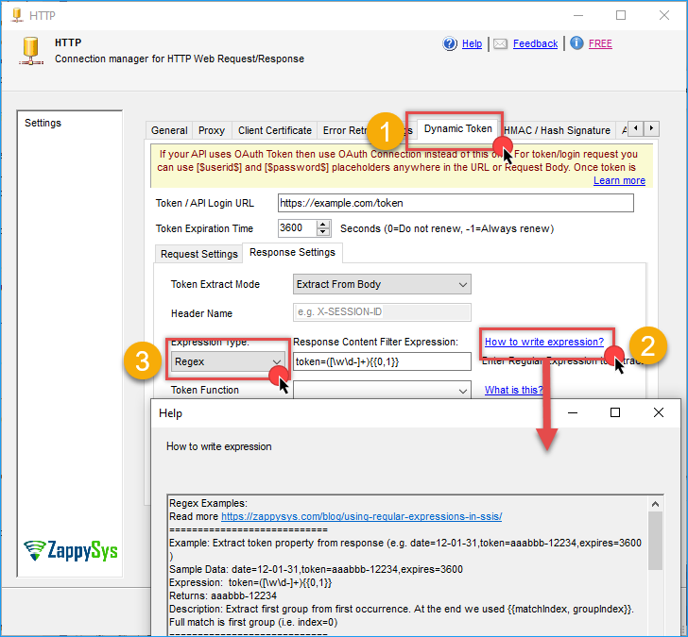Decrease Token Expiration Time with down arrow

click(323, 232)
